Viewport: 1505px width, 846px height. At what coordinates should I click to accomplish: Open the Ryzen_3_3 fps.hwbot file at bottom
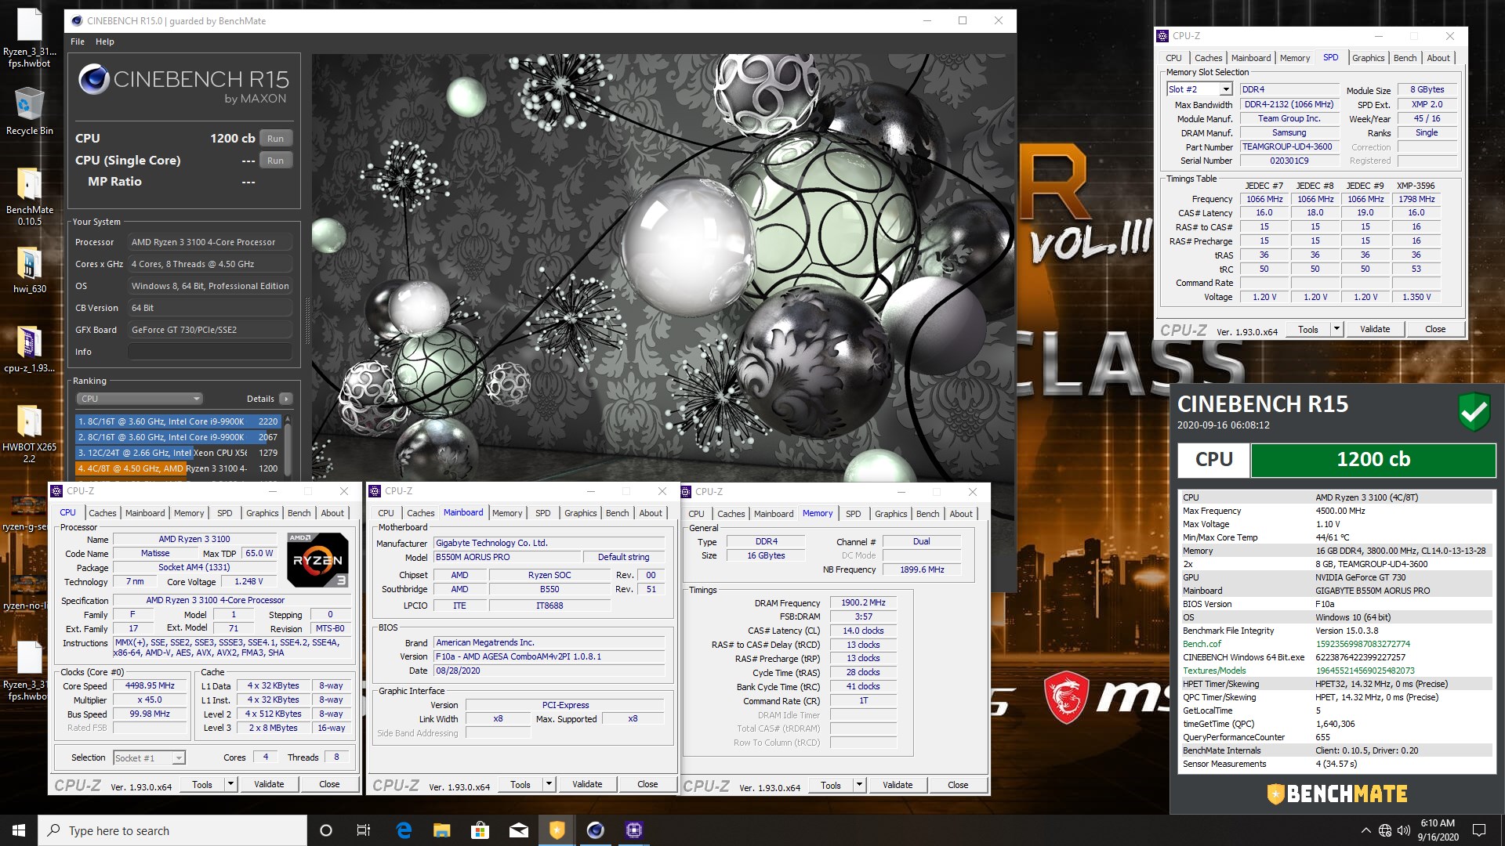[30, 671]
